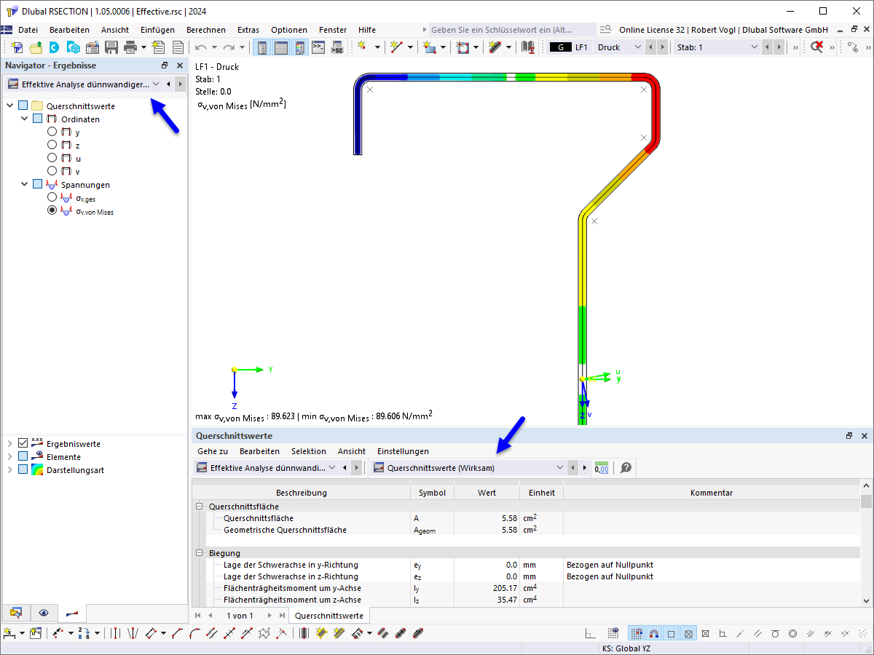Open the blue cube block manager icon
The width and height of the screenshot is (874, 655).
73,47
